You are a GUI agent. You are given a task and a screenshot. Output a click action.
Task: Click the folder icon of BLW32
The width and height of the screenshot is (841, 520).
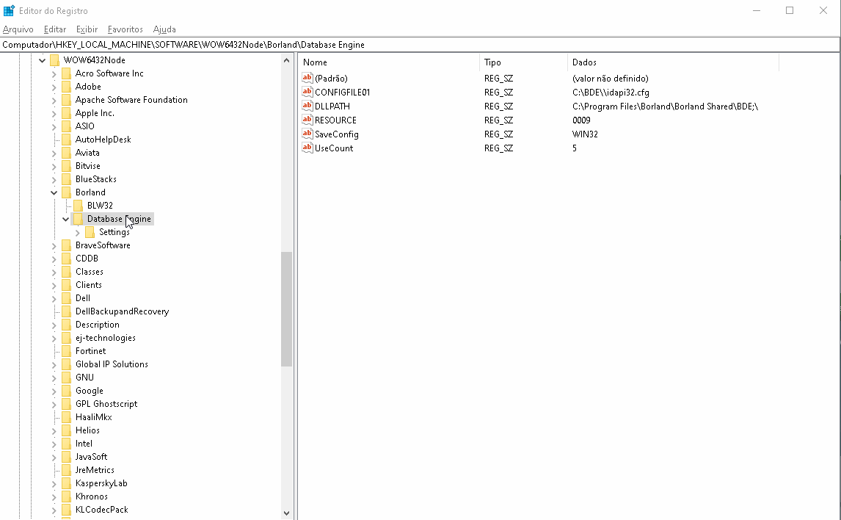click(x=79, y=206)
